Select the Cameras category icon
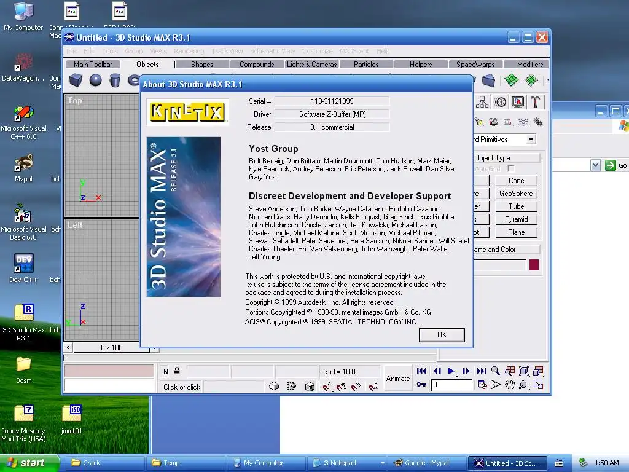Screen dimensions: 629x472 [x=493, y=122]
